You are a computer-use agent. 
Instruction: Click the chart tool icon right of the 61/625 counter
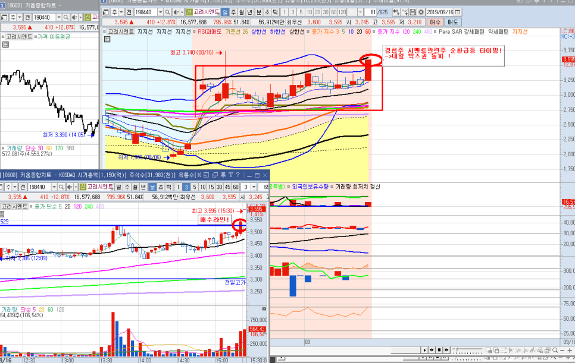pyautogui.click(x=396, y=12)
